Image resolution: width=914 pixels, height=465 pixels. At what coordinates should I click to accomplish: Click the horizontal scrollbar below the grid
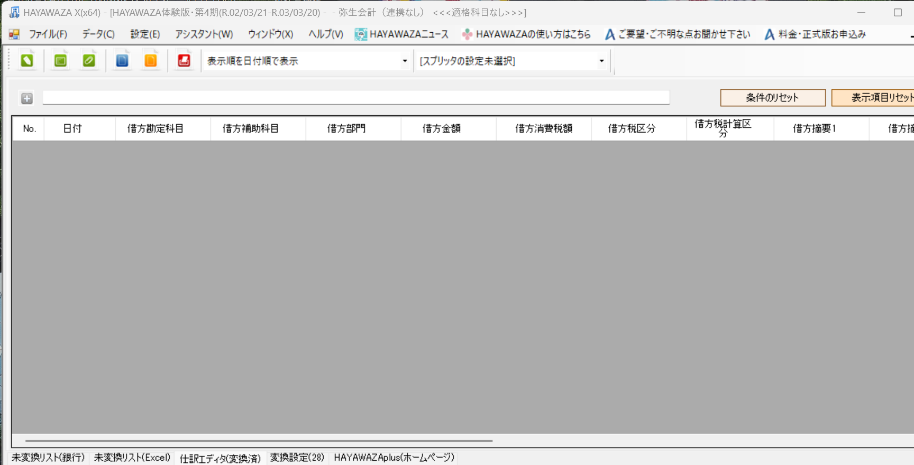point(259,440)
